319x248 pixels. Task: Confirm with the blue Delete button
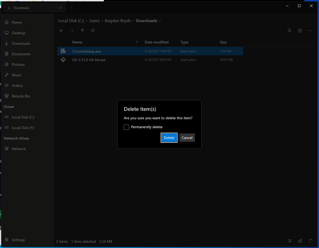[169, 138]
